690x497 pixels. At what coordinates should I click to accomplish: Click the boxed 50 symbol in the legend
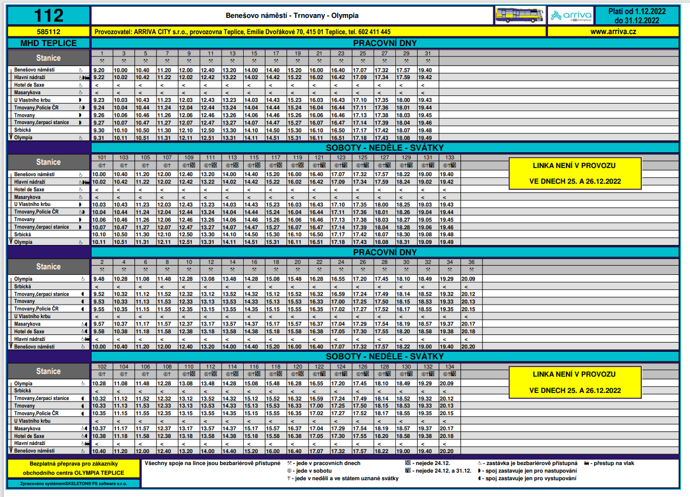pos(408,463)
